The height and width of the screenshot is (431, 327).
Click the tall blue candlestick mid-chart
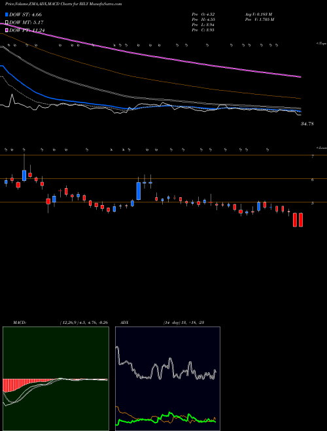click(x=139, y=191)
